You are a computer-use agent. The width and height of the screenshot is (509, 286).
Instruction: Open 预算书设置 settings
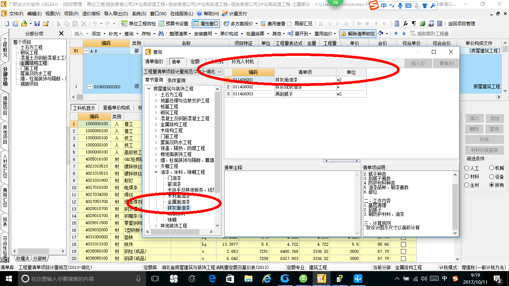coord(173,23)
